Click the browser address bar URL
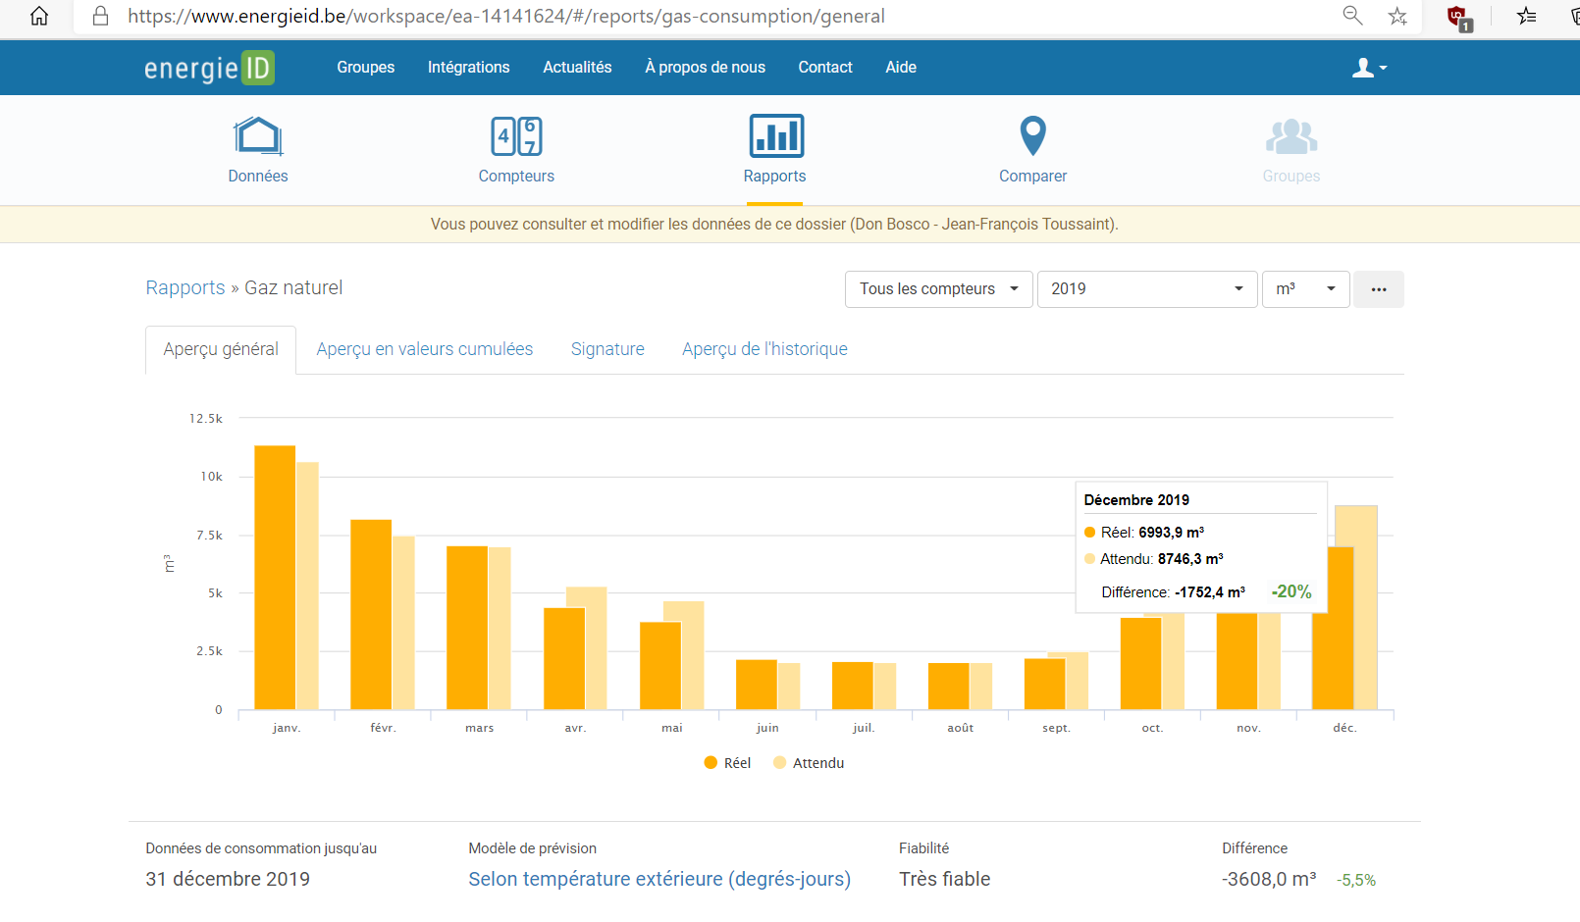Screen dimensions: 1580x922 pyautogui.click(x=506, y=16)
